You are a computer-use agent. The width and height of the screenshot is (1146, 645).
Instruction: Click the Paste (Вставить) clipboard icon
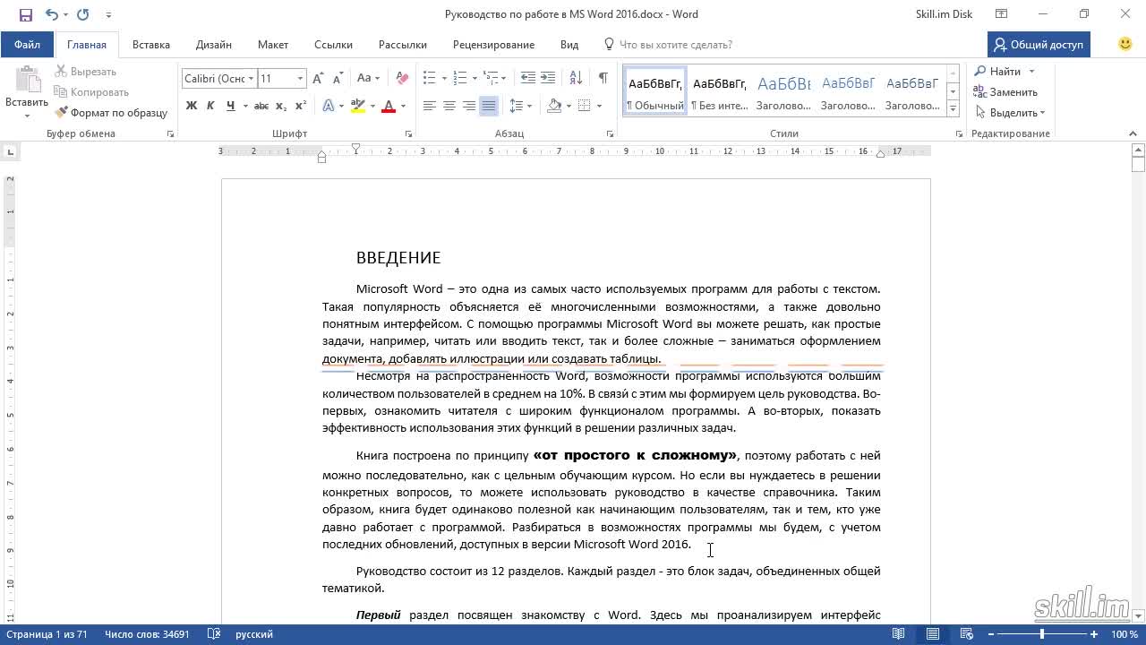[27, 81]
